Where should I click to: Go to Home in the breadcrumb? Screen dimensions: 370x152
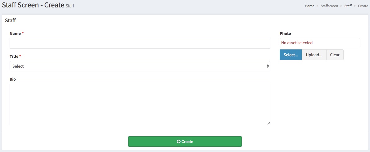pyautogui.click(x=309, y=6)
